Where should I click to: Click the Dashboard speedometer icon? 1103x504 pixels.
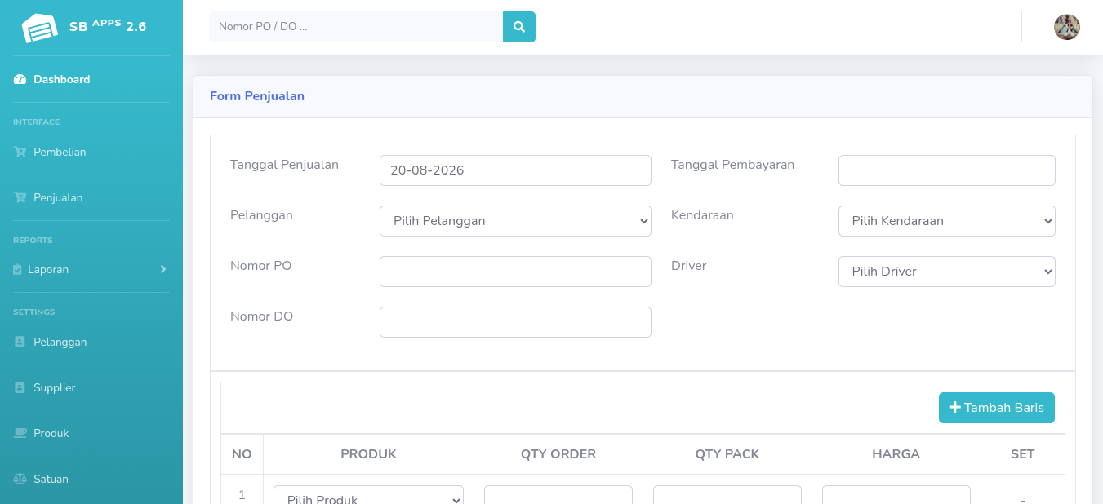point(20,79)
